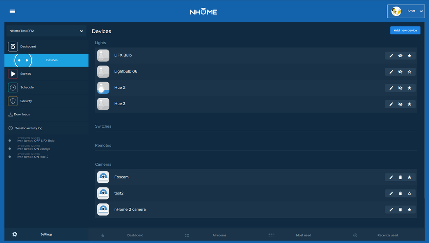Expand the NHomeTest RPi2 dropdown
Viewport: 429px width, 243px height.
click(81, 31)
